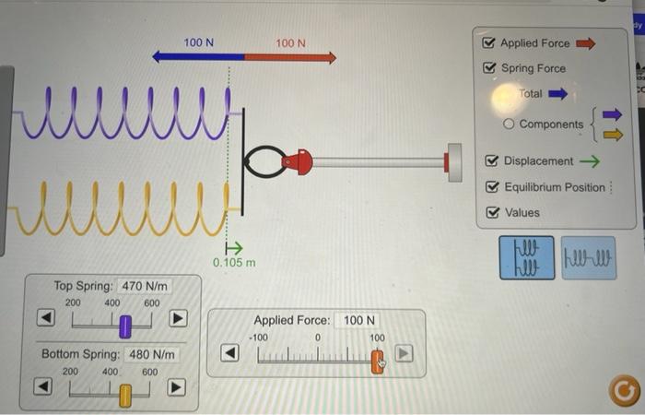The height and width of the screenshot is (415, 645).
Task: Click the blue 100 N spring force label
Action: tap(199, 42)
